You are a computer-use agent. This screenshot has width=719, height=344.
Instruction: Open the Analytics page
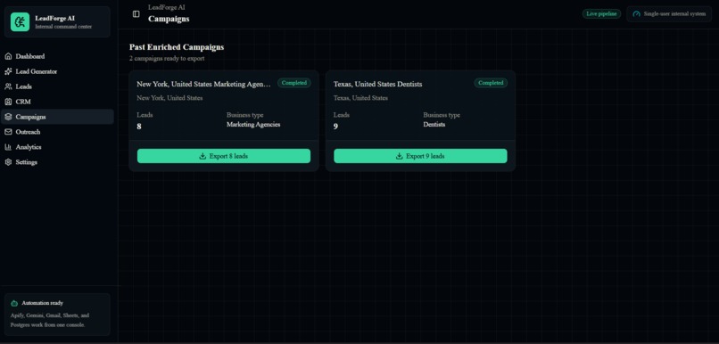click(x=57, y=147)
